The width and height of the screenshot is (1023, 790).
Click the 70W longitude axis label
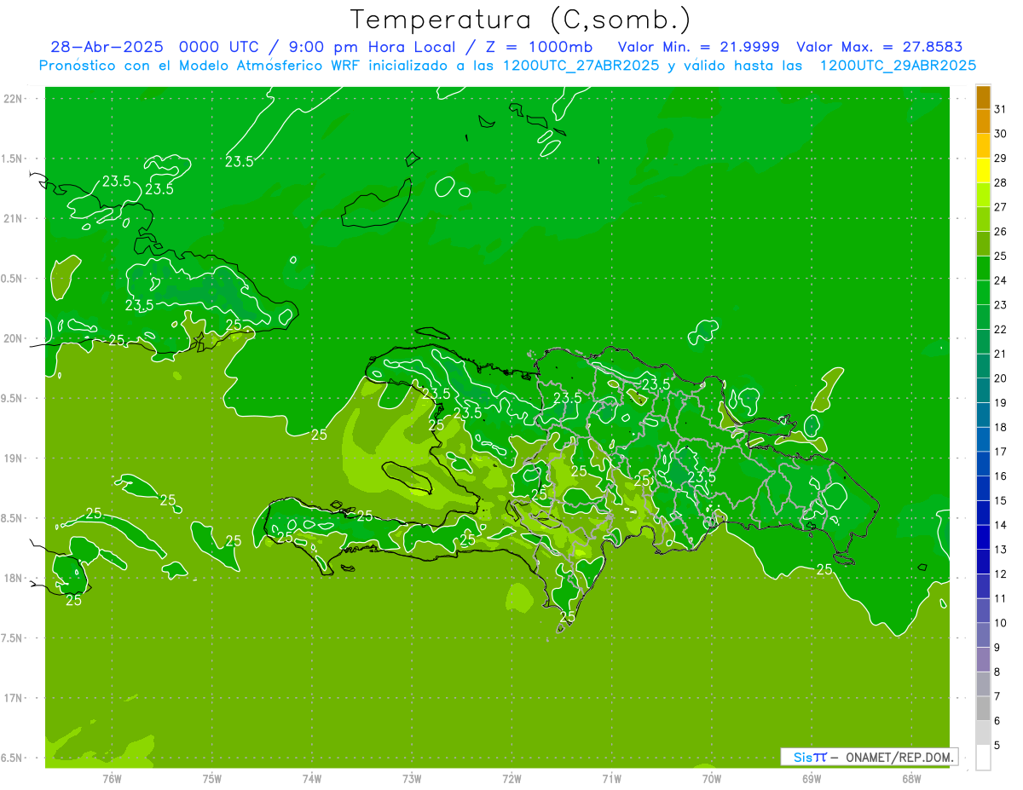click(x=712, y=779)
